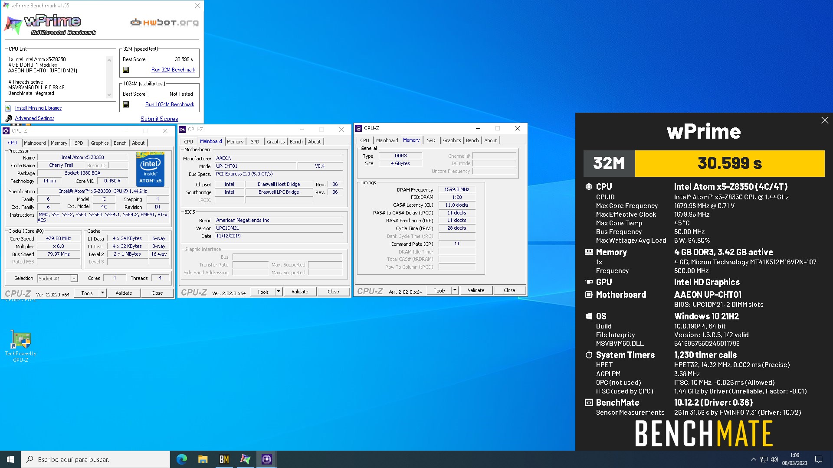
Task: Open SPD tab in Memory CPU-Z window
Action: (431, 140)
